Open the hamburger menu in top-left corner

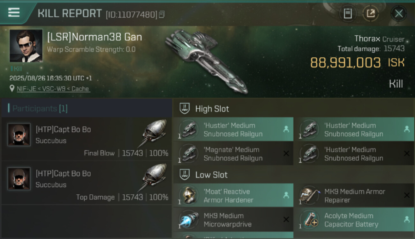pos(14,12)
